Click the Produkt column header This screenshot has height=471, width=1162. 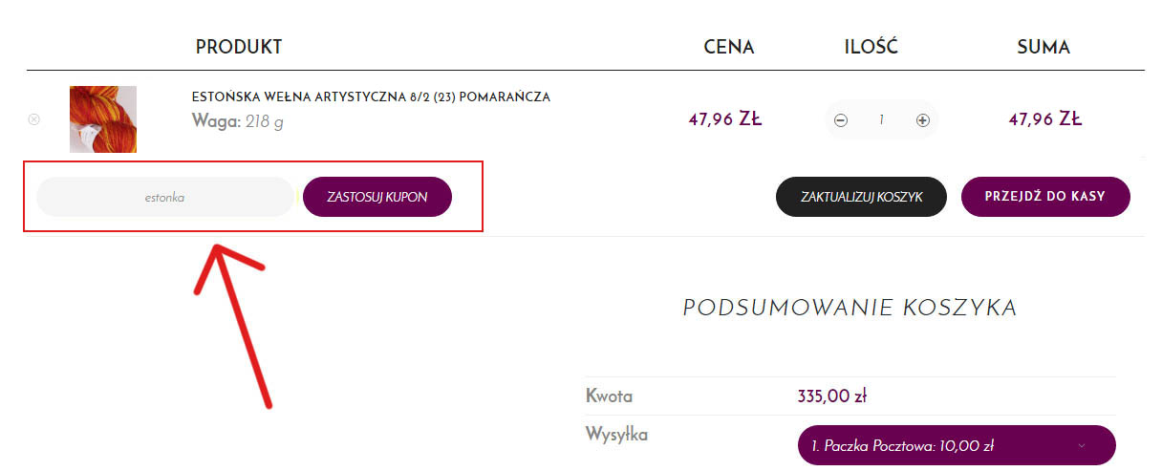tap(239, 47)
